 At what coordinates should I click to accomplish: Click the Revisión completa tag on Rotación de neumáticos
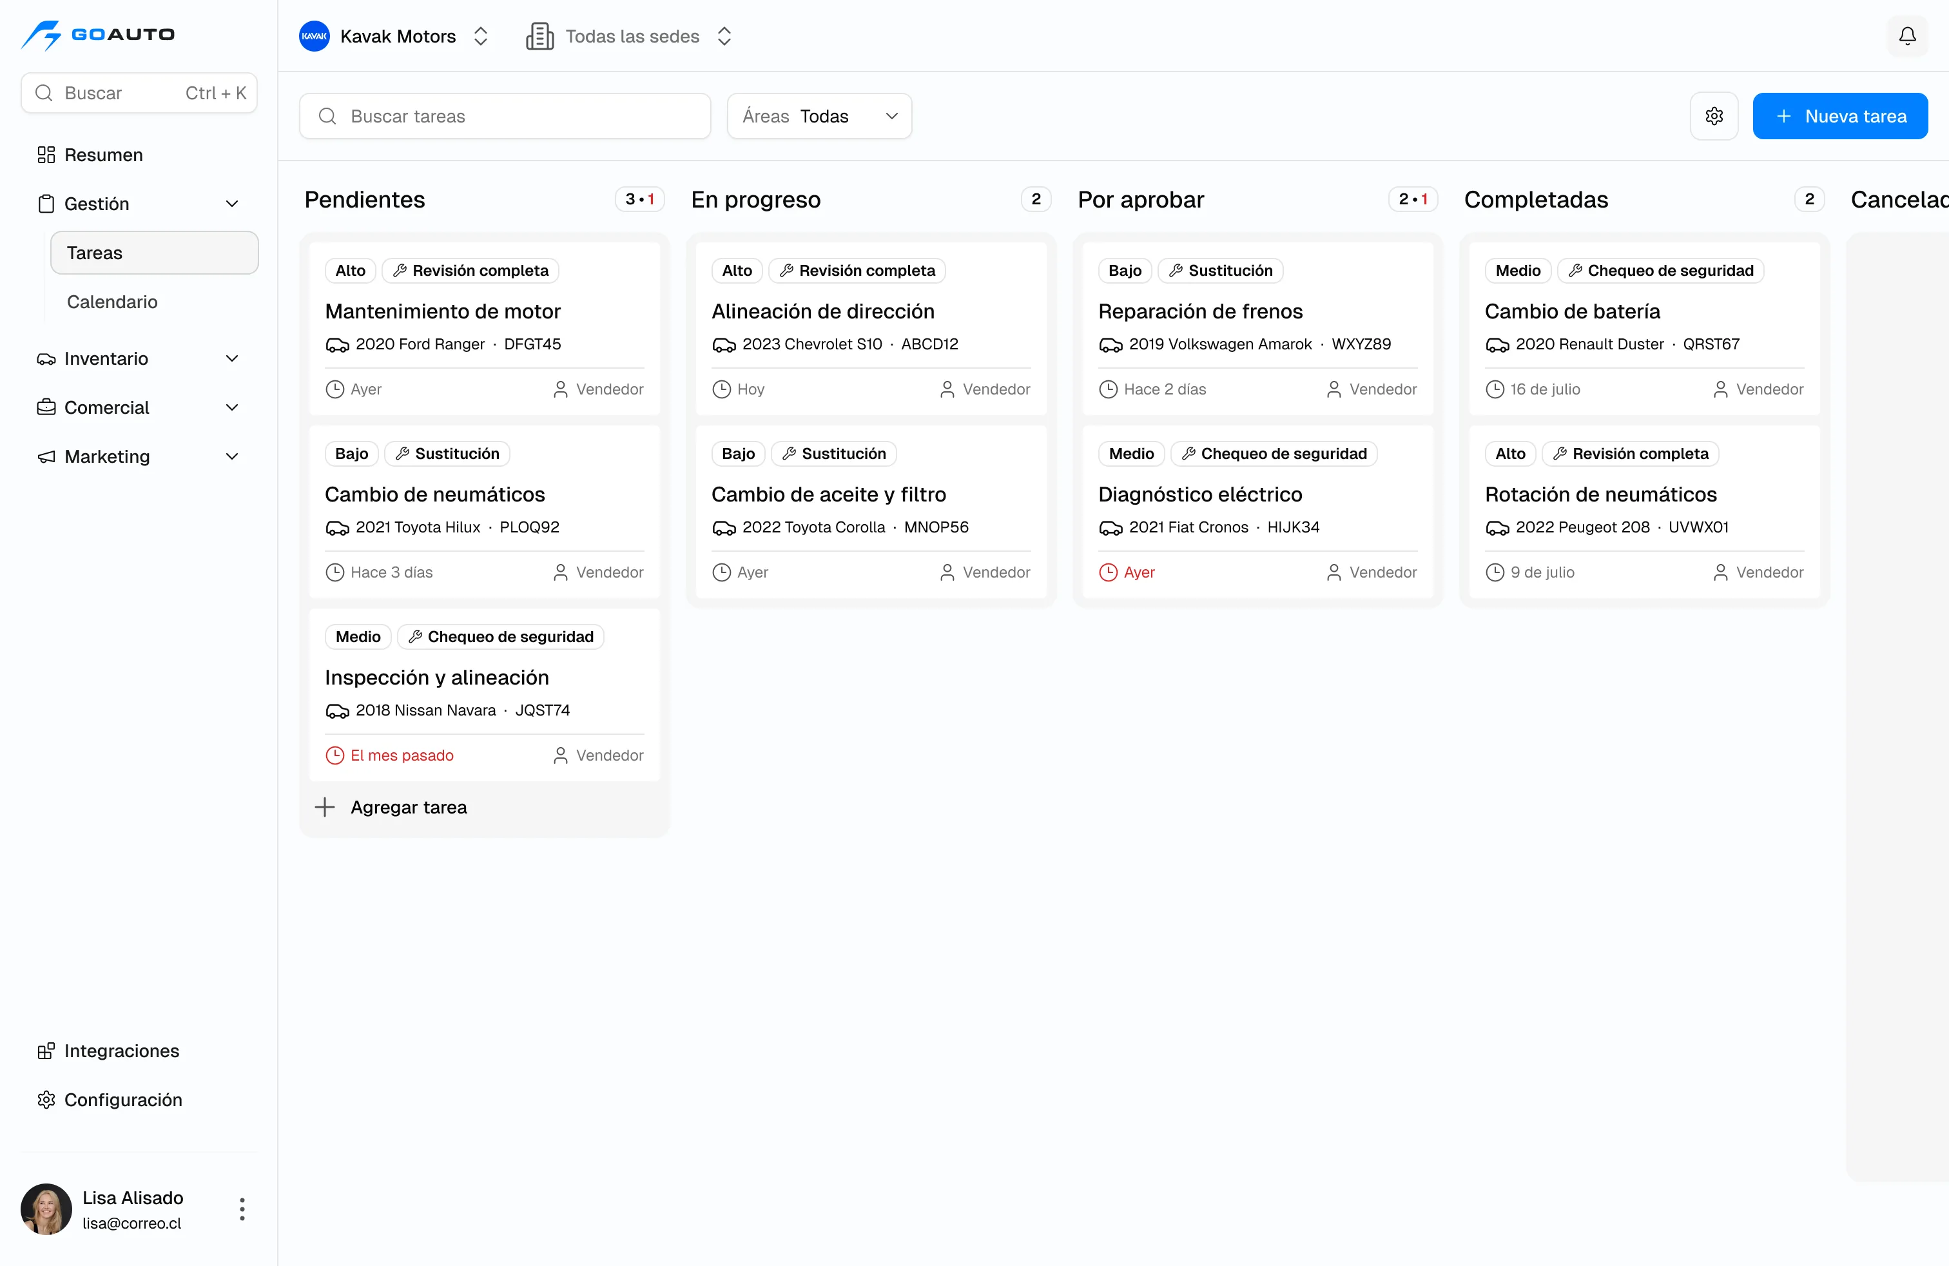[1629, 454]
